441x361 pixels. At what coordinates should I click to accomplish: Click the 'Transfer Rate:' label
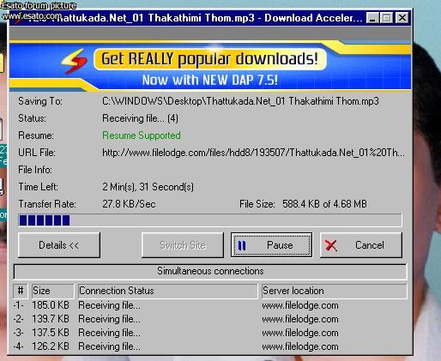coord(47,204)
